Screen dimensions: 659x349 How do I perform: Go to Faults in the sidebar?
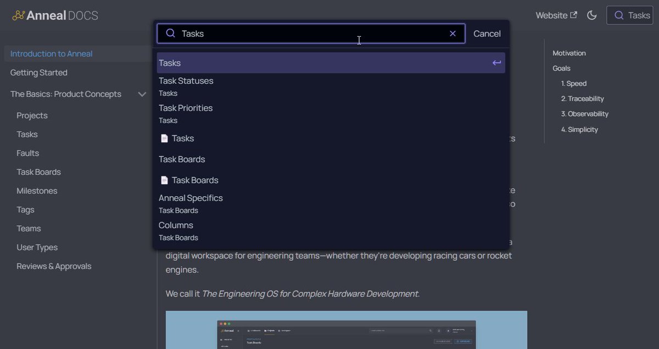point(27,153)
